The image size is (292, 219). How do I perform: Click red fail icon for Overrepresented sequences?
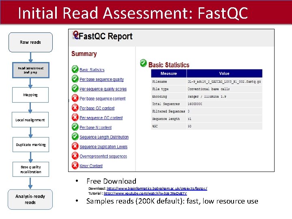click(75, 156)
